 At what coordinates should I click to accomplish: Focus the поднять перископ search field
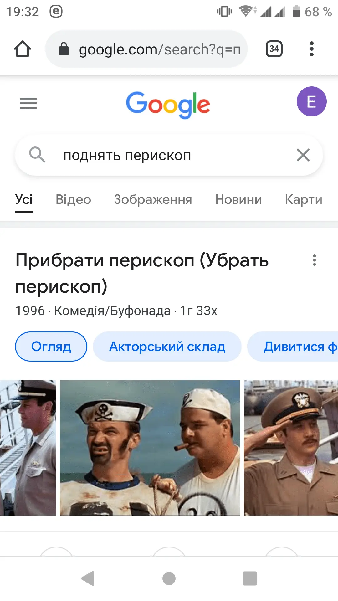point(169,155)
